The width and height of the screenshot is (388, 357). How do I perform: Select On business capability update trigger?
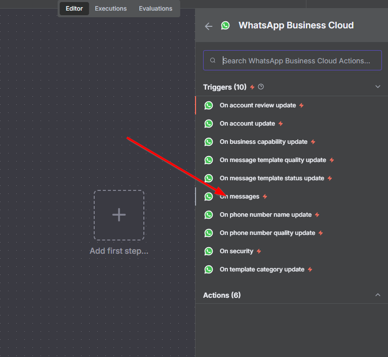coord(292,142)
